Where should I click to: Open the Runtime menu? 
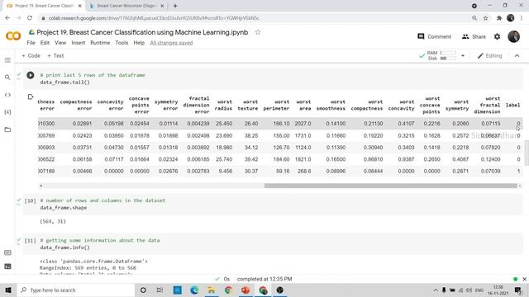(100, 43)
